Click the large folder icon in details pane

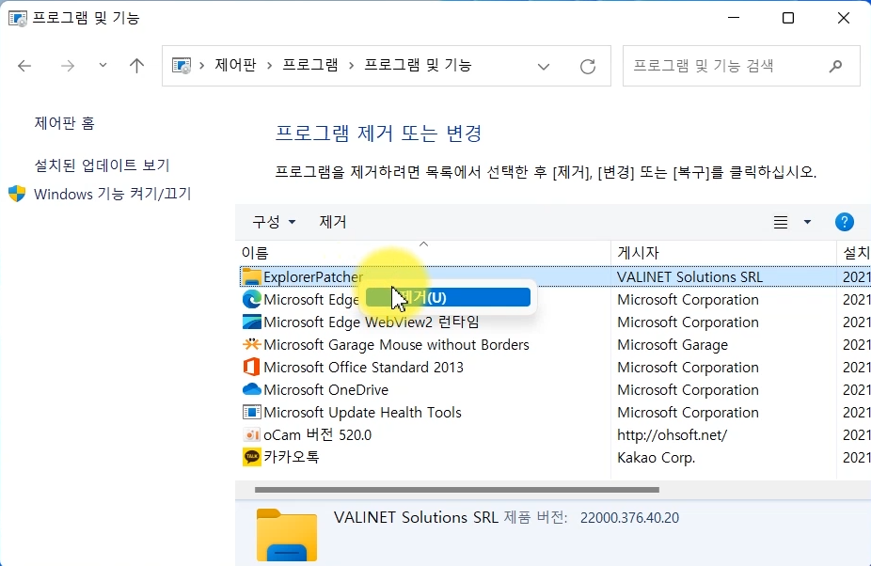[287, 535]
